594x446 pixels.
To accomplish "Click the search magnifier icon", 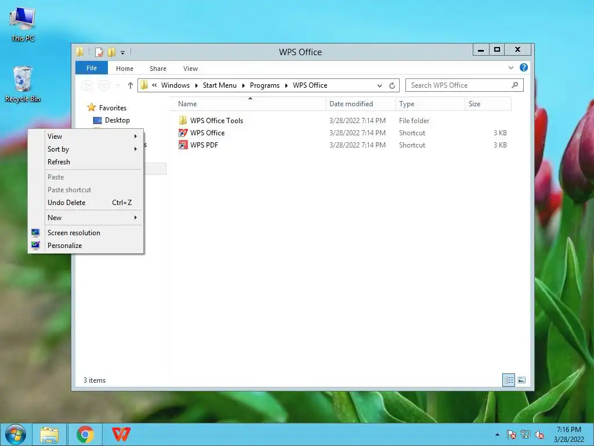I will (x=515, y=85).
